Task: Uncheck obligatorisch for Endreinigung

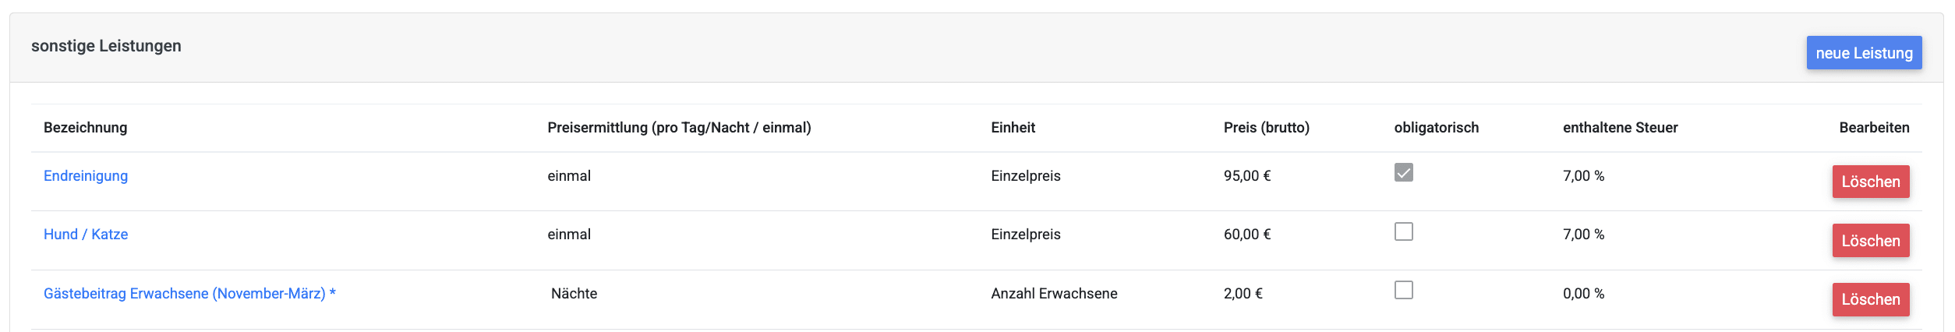Action: point(1403,173)
